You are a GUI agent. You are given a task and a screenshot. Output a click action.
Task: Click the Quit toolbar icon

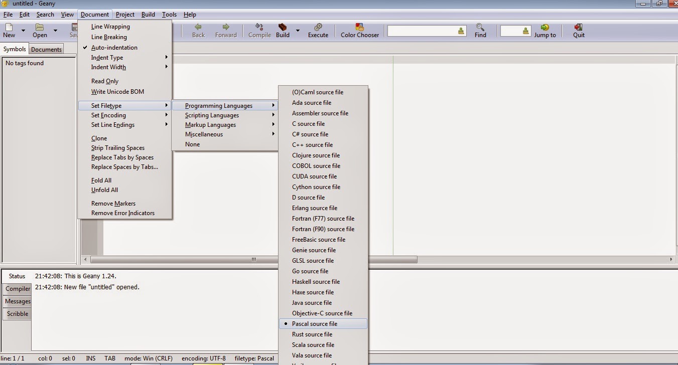579,27
